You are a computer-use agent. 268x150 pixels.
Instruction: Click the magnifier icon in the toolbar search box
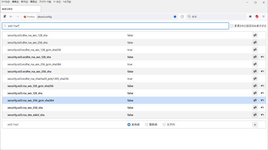189,17
